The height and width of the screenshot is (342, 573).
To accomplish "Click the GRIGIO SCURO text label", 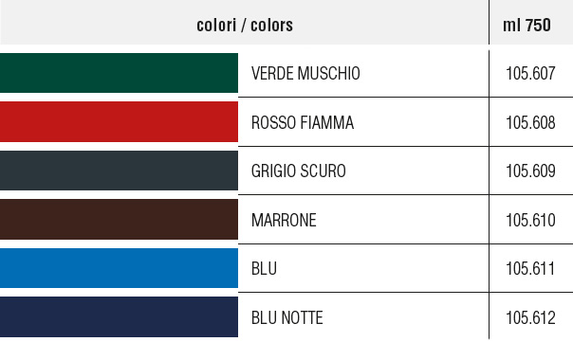I will pos(299,171).
